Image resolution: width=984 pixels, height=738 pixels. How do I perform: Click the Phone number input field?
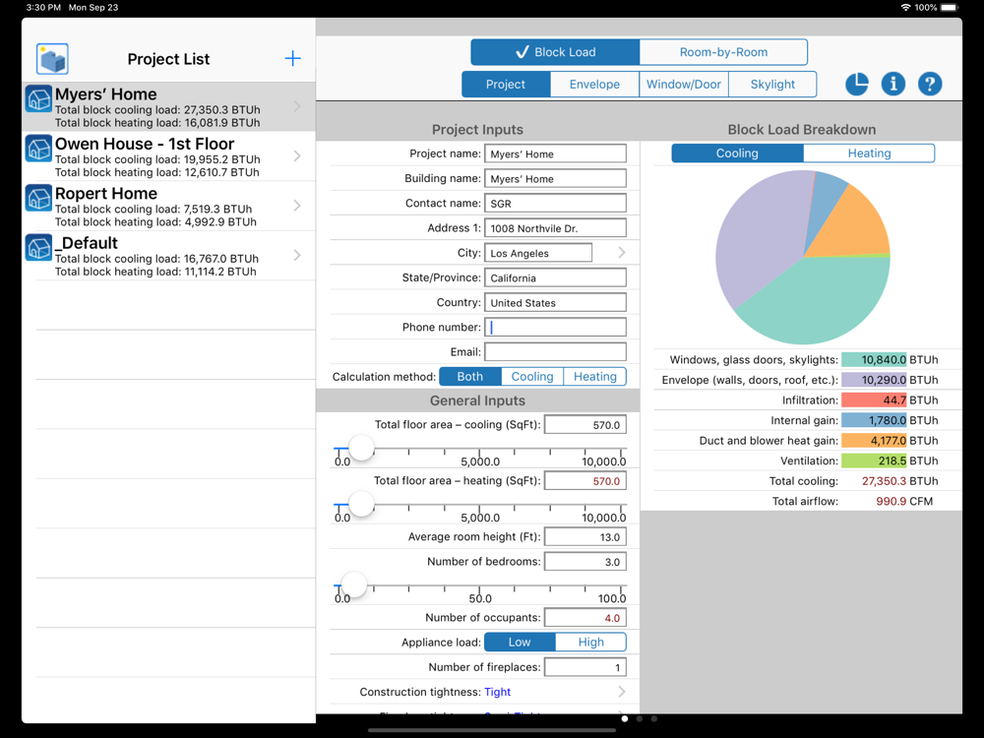click(x=555, y=327)
